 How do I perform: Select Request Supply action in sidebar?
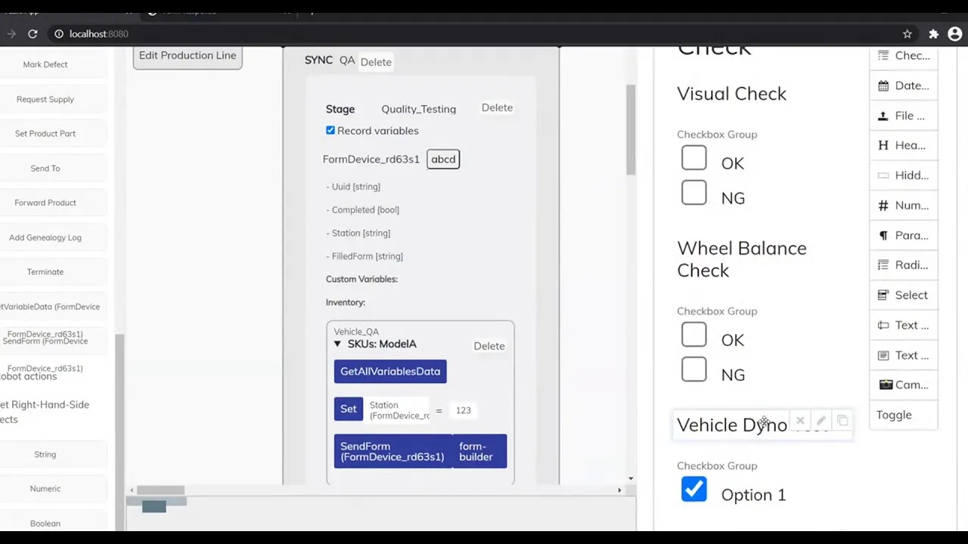click(45, 99)
